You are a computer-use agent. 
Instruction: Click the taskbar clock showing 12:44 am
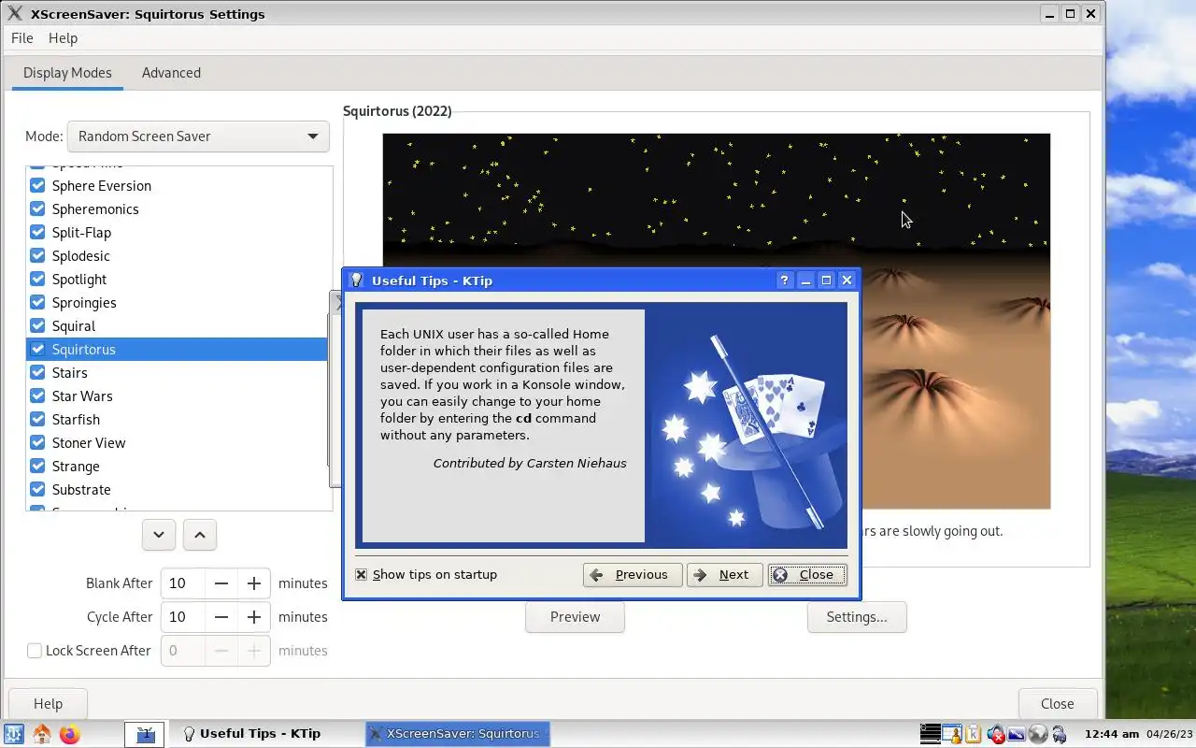click(x=1112, y=734)
